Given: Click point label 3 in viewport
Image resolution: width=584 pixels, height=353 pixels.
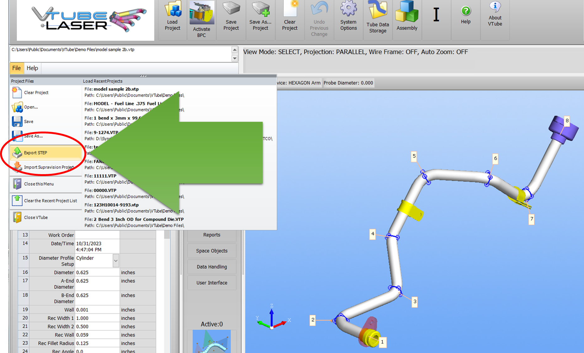Looking at the screenshot, I should (x=415, y=302).
